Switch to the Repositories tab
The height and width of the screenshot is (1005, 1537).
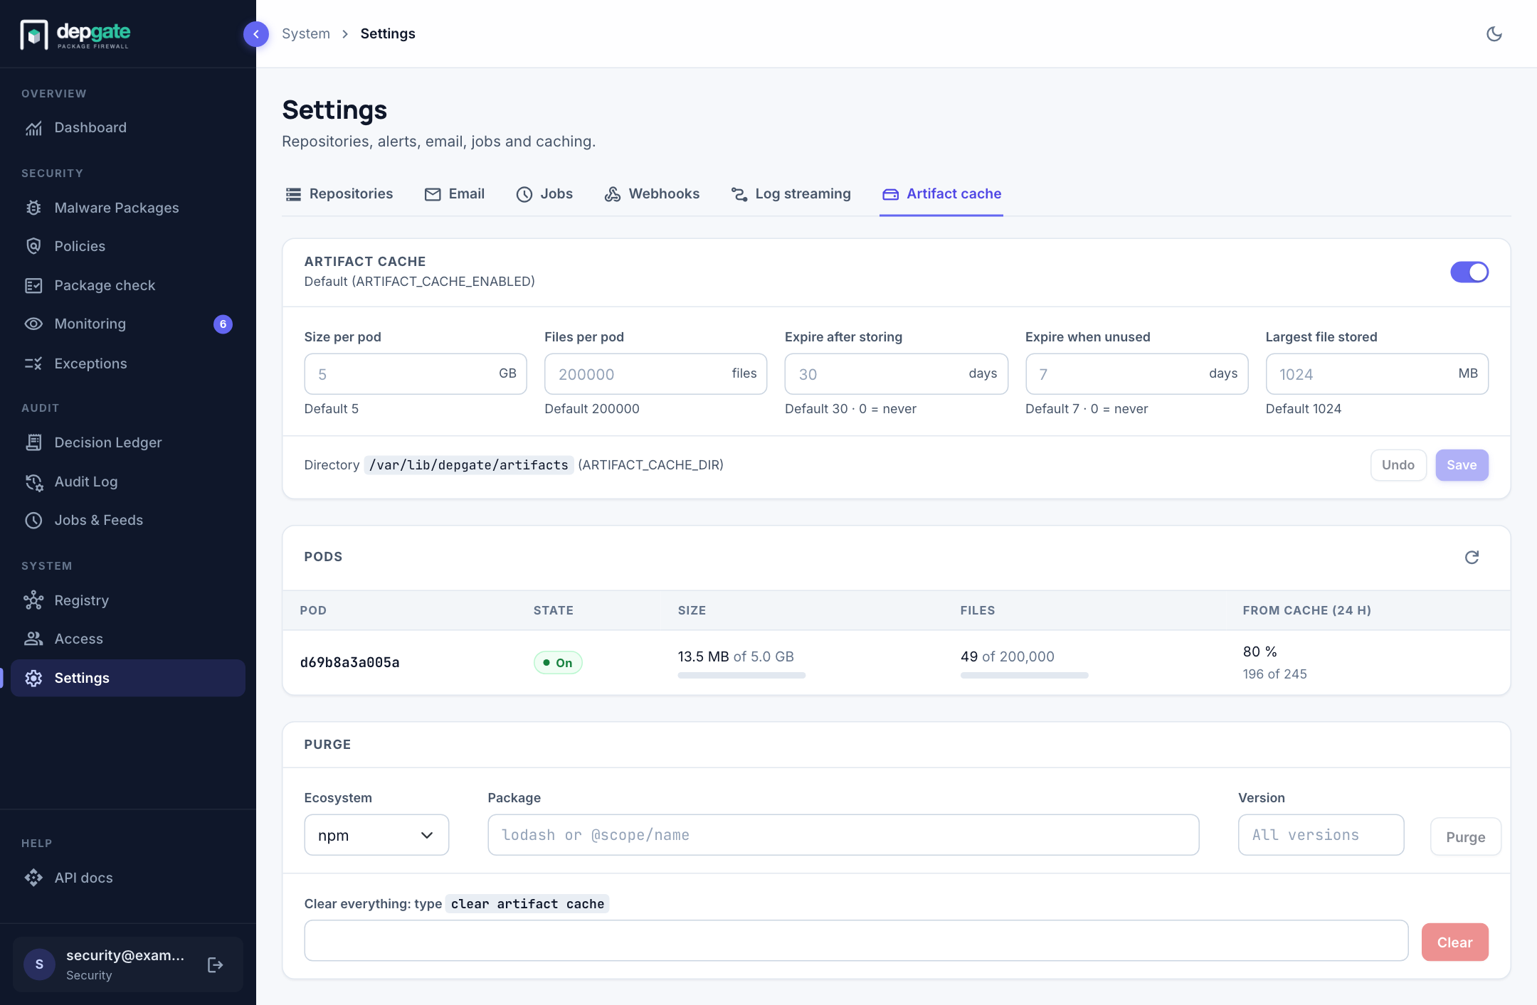coord(339,193)
